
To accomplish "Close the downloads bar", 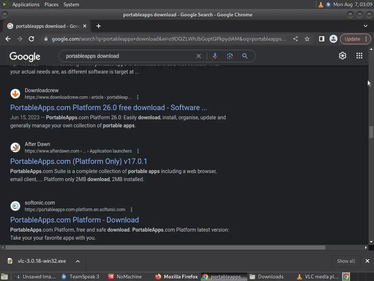I will pyautogui.click(x=367, y=261).
